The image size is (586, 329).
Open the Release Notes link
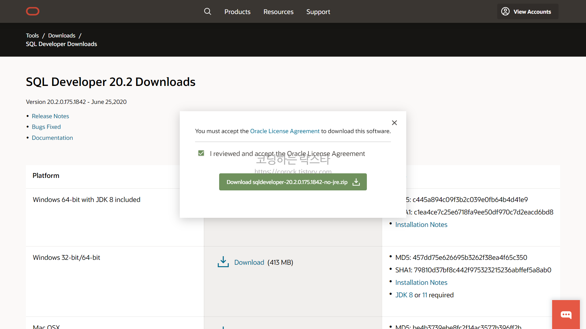[x=50, y=116]
